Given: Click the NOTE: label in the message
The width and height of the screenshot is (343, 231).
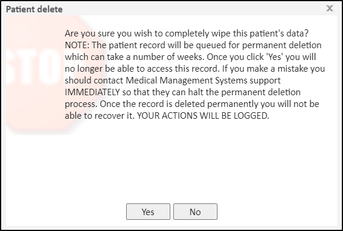Looking at the screenshot, I should [77, 45].
